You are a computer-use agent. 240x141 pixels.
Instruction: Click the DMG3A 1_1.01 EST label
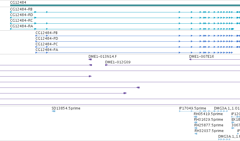pyautogui.click(x=227, y=108)
